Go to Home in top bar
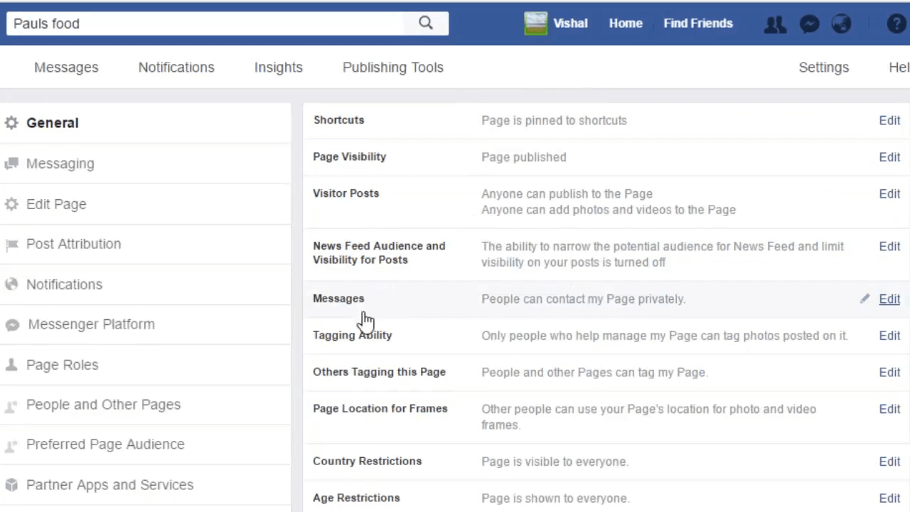This screenshot has width=910, height=512. pos(626,23)
